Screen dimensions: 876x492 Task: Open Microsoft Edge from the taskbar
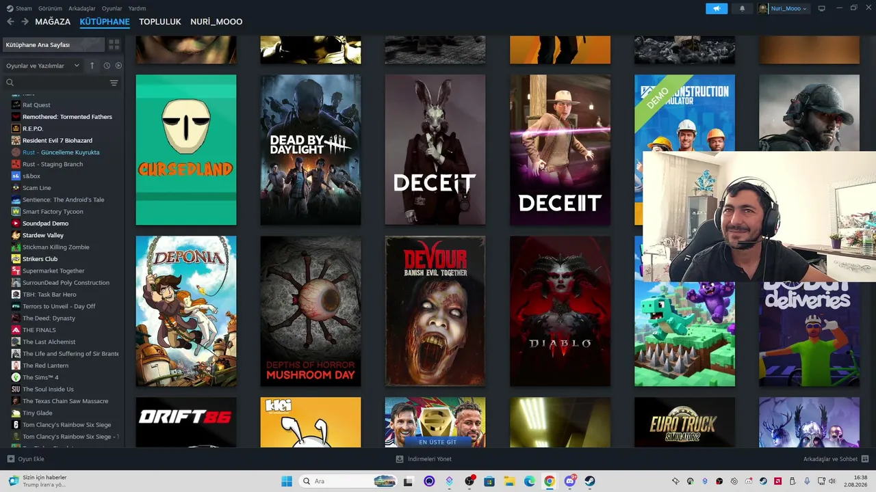pyautogui.click(x=530, y=481)
